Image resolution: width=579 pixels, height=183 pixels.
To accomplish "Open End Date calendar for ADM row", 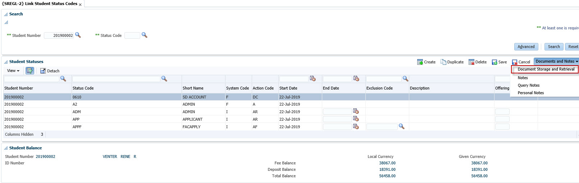I will tap(356, 111).
